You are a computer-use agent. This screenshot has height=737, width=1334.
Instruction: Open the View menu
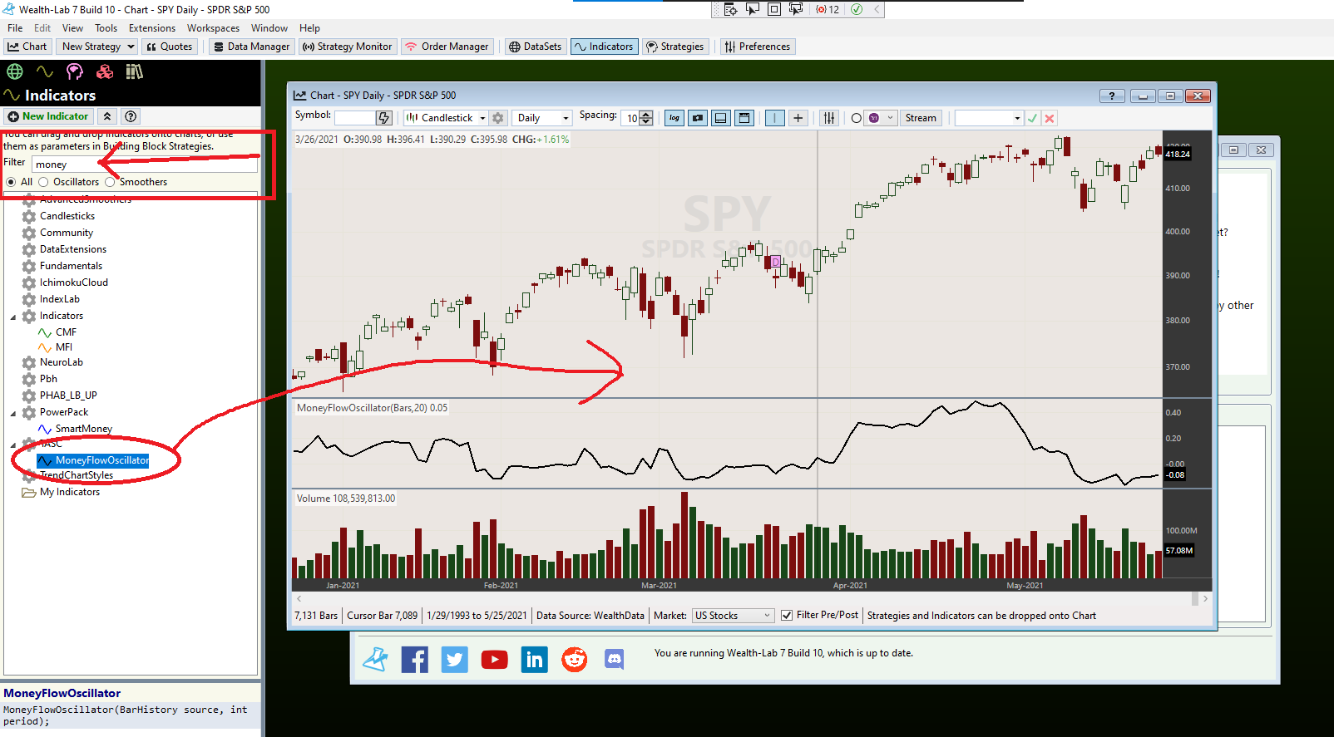pos(72,28)
